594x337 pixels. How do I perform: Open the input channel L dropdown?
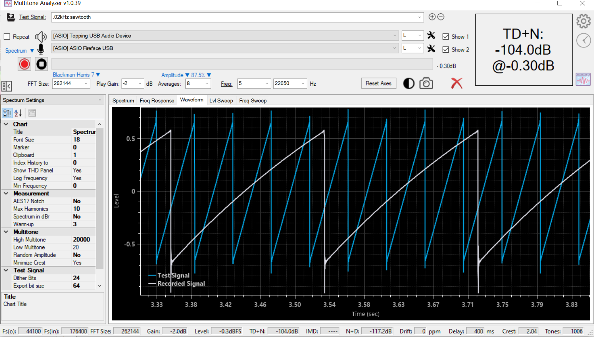(419, 48)
